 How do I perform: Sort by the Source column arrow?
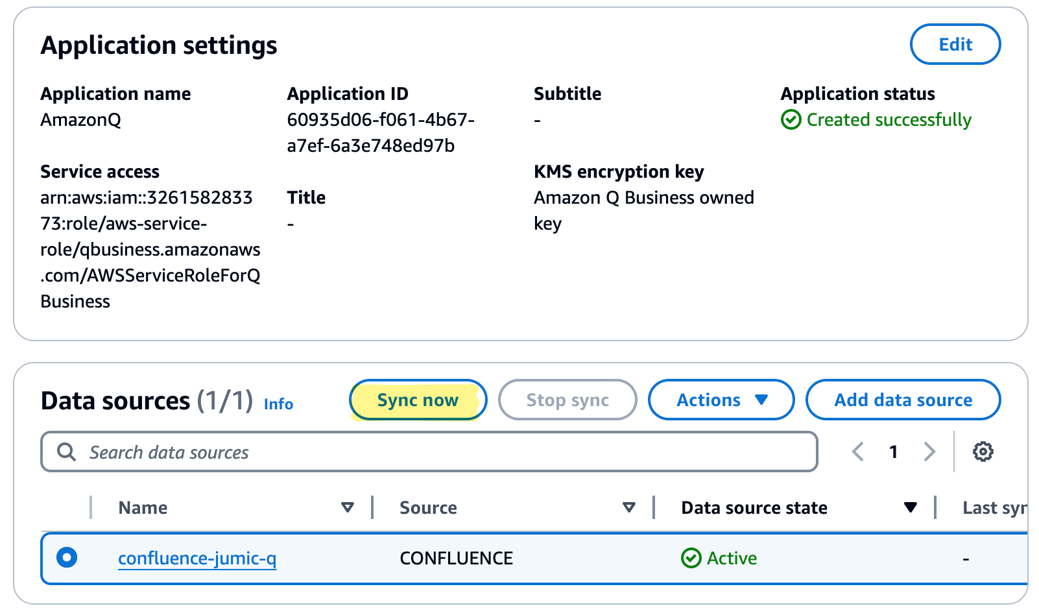pyautogui.click(x=628, y=507)
